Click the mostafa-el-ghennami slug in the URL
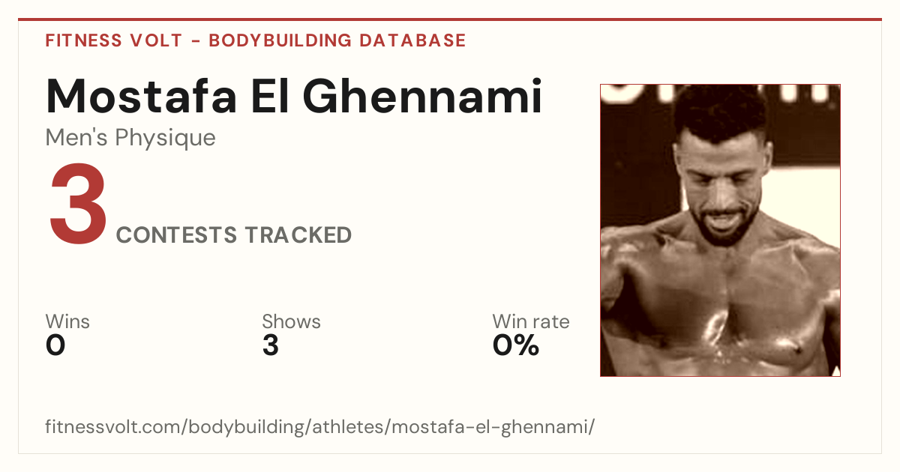 click(494, 427)
